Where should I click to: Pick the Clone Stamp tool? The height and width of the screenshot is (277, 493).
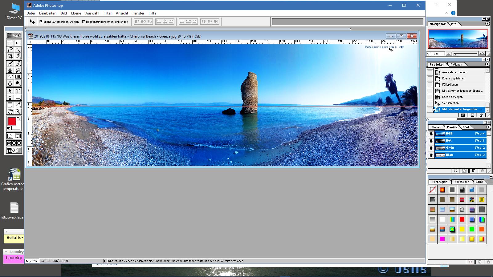click(x=10, y=70)
